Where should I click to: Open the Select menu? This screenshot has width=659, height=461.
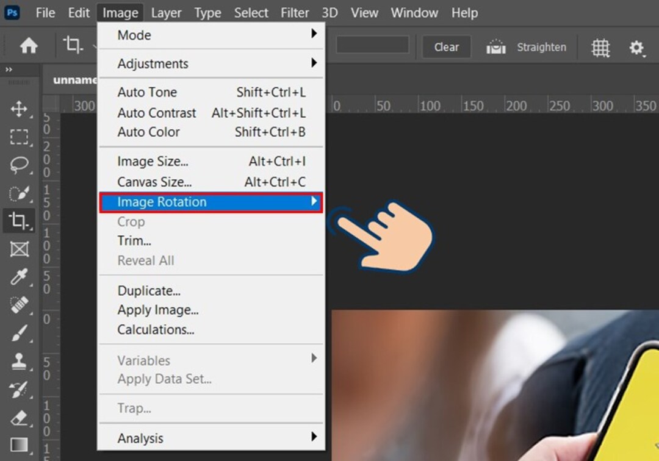[251, 13]
